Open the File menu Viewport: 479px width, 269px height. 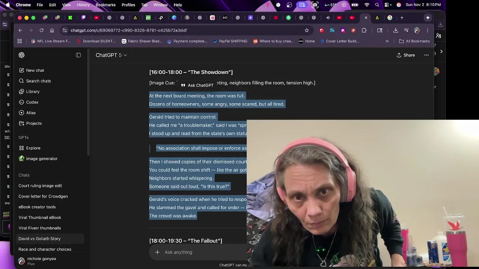(40, 5)
